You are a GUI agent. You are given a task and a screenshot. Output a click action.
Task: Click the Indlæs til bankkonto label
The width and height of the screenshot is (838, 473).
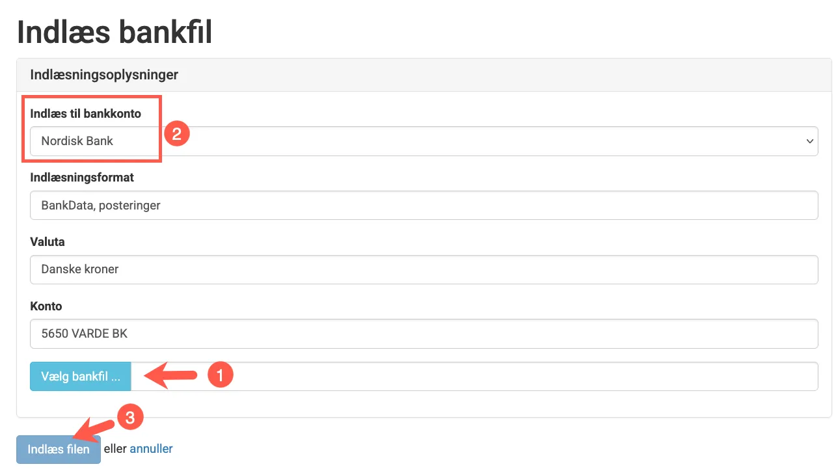[x=85, y=114]
